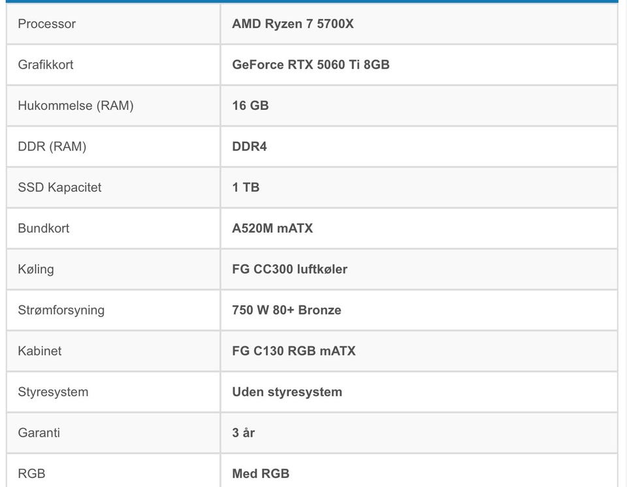Select the '16 GB' memory value

(x=250, y=106)
